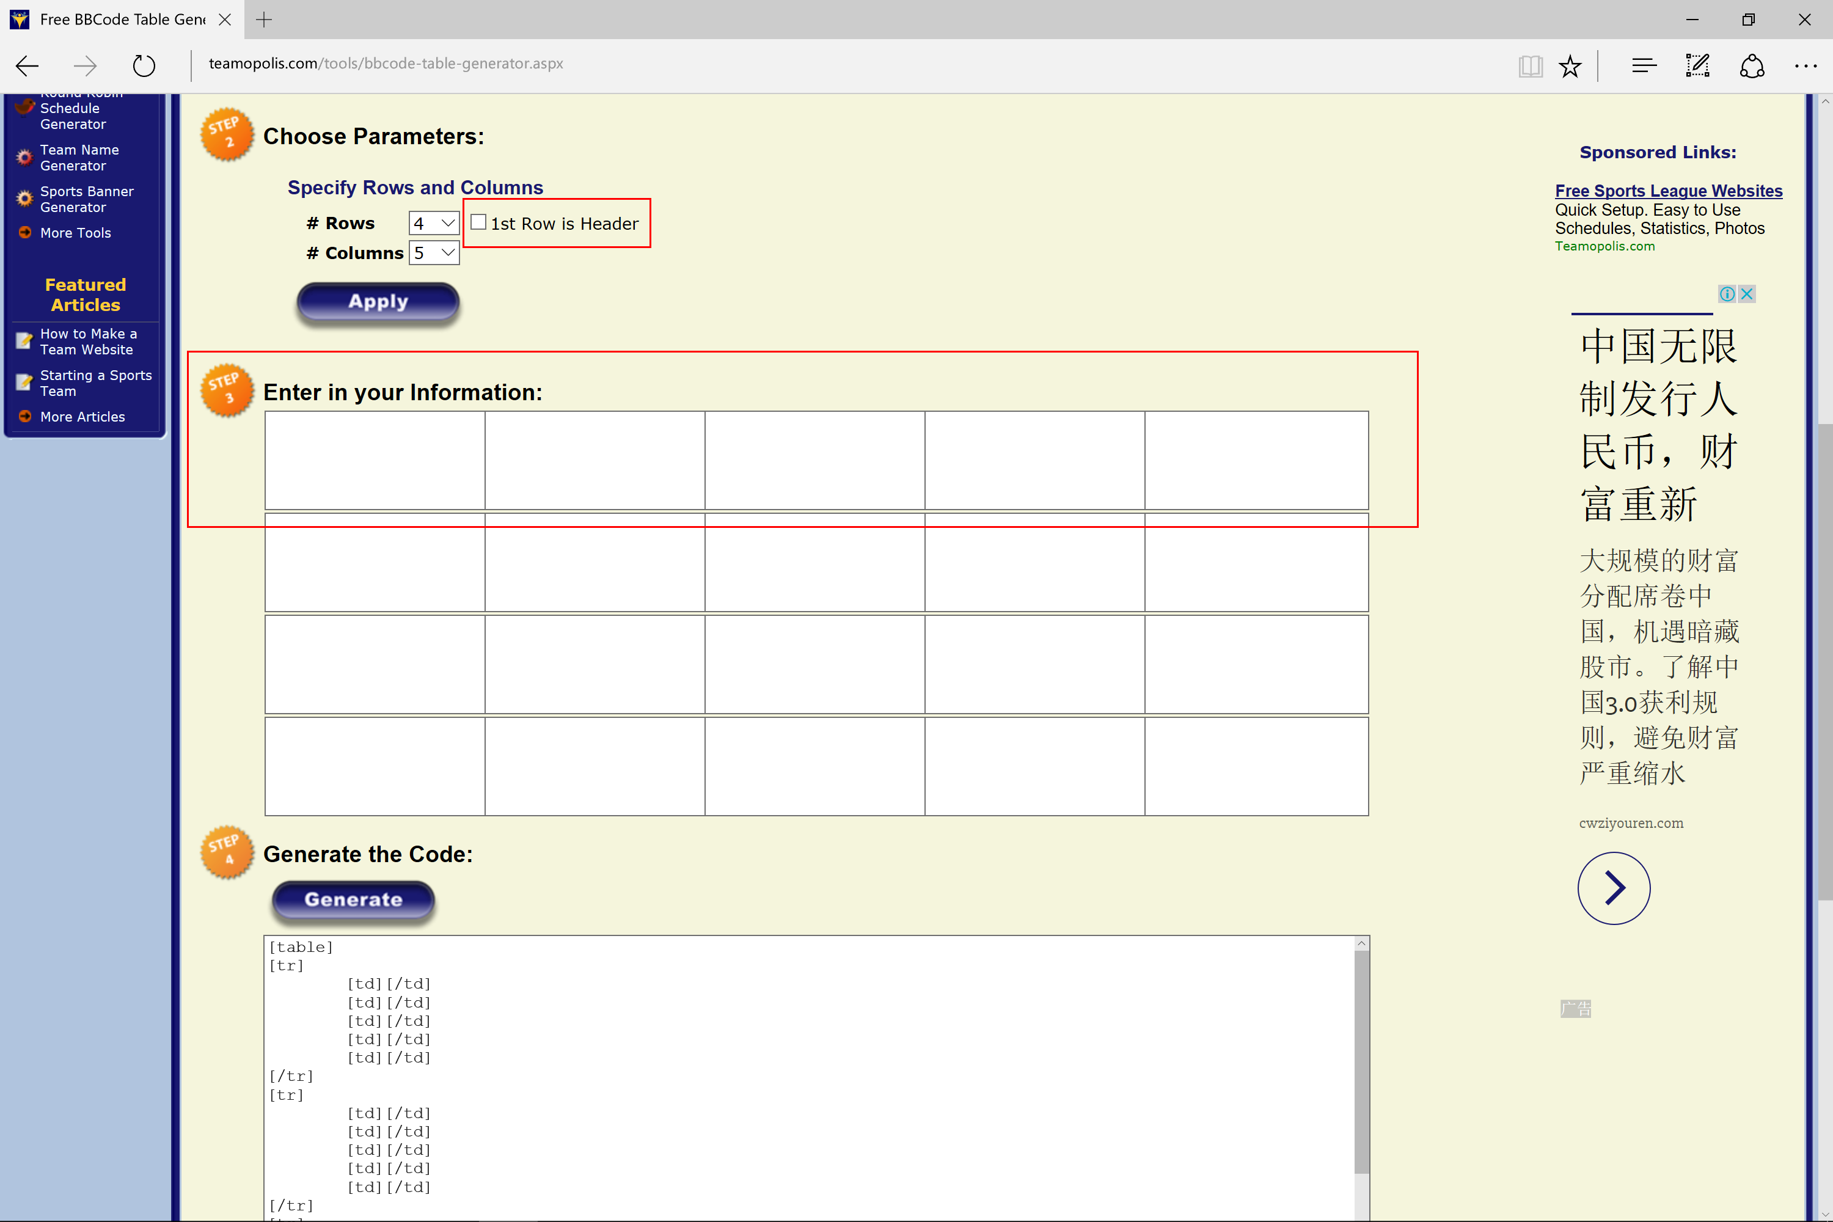This screenshot has height=1222, width=1833.
Task: Open the reading view book icon
Action: [x=1530, y=66]
